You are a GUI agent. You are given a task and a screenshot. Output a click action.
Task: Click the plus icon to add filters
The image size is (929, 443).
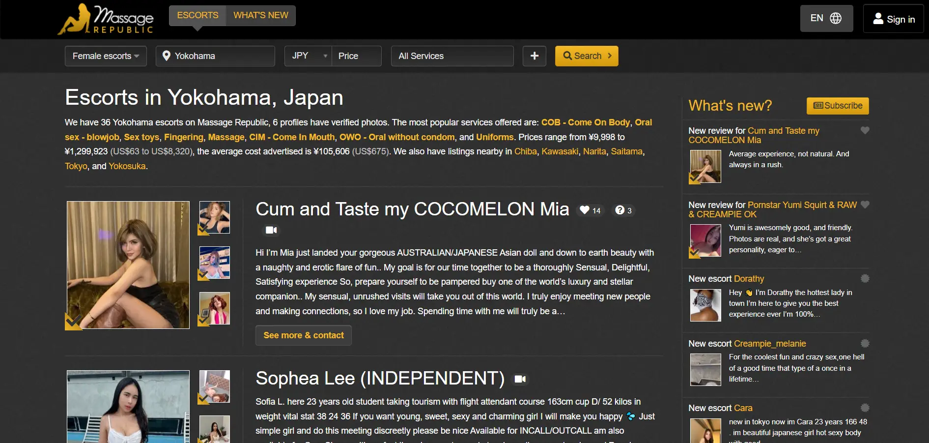click(x=534, y=56)
